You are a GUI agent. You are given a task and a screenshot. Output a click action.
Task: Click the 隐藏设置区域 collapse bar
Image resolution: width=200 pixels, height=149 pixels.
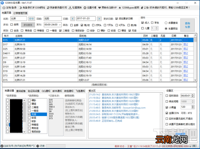pos(99,85)
